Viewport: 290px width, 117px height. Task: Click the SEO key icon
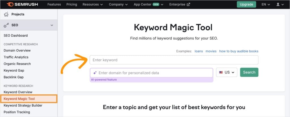coord(6,25)
